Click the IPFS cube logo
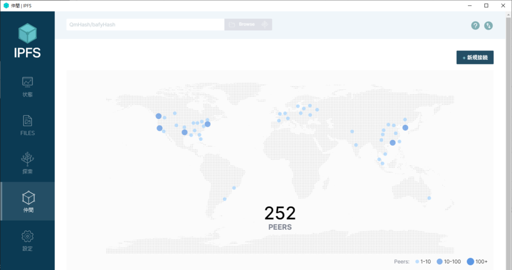The height and width of the screenshot is (270, 512). [27, 33]
